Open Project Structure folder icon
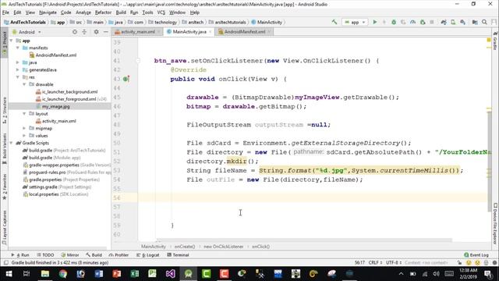499x281 pixels. click(475, 22)
